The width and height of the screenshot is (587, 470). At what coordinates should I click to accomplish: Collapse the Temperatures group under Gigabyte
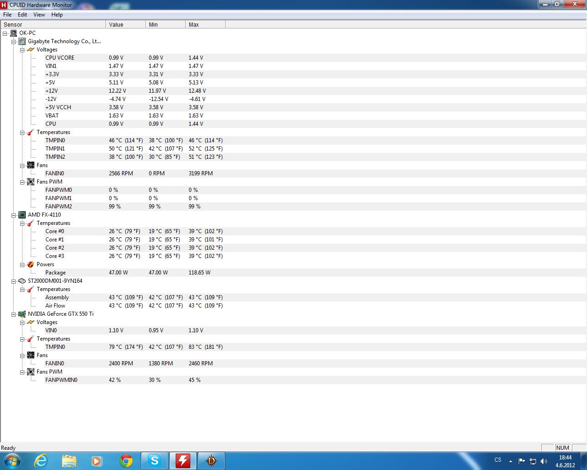(22, 133)
